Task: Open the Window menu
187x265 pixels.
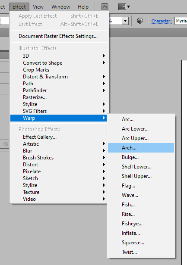Action: click(x=61, y=7)
